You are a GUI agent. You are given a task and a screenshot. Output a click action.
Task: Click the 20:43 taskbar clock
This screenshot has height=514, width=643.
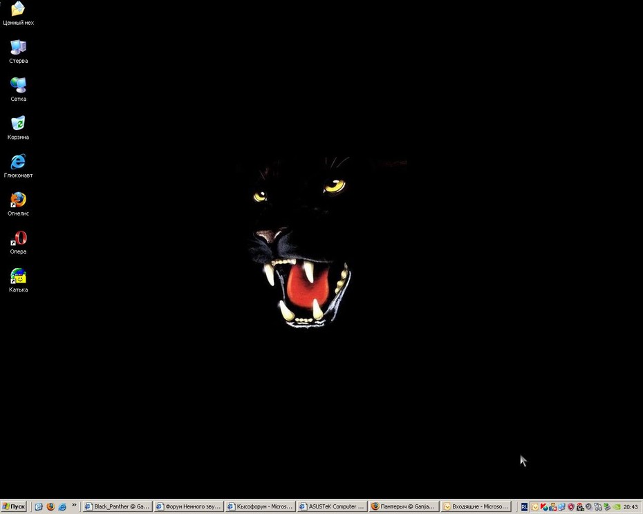click(x=631, y=507)
